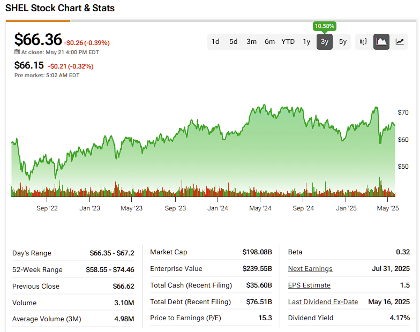Select the YTD time range
This screenshot has height=332, width=420.
click(x=288, y=42)
